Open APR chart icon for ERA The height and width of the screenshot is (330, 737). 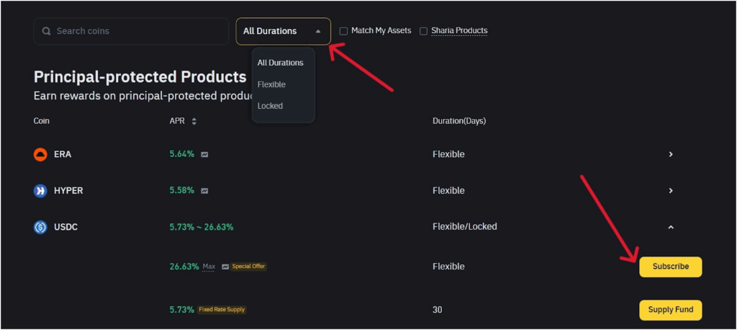click(x=204, y=155)
